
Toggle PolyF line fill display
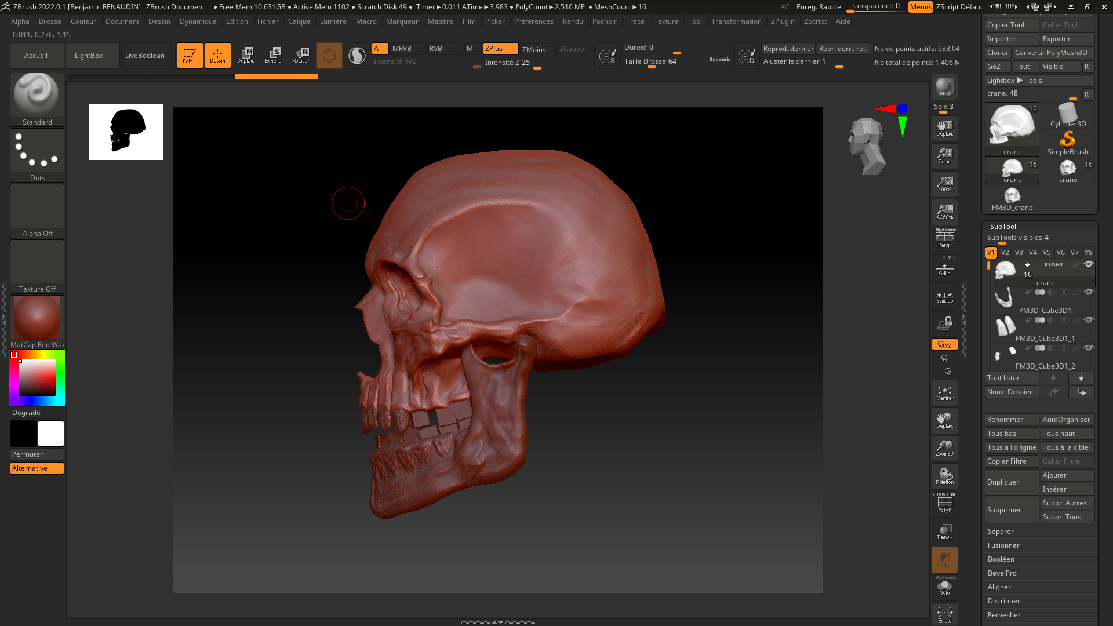click(x=945, y=503)
